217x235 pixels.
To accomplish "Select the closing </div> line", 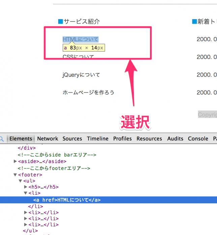I will click(27, 148).
